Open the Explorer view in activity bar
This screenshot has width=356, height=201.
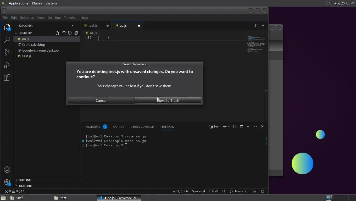[x=7, y=27]
